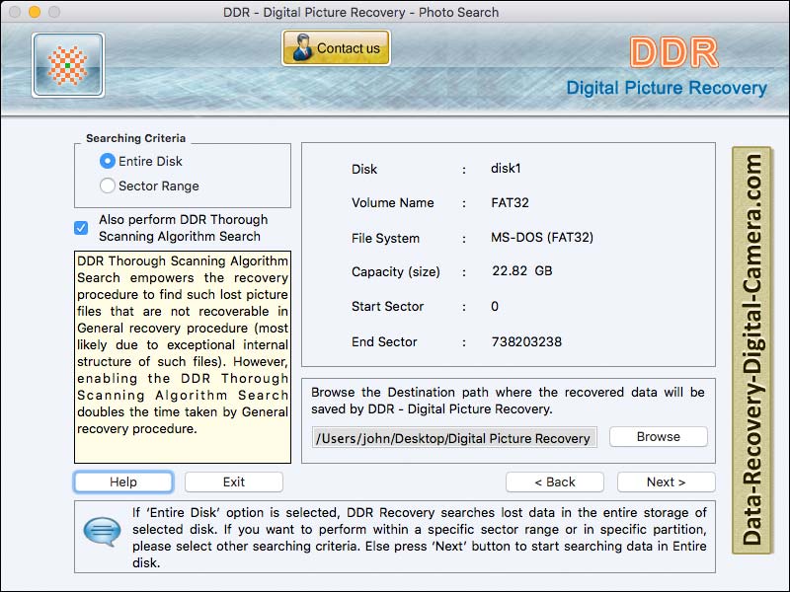
Task: Click the Contact us person icon
Action: click(301, 48)
